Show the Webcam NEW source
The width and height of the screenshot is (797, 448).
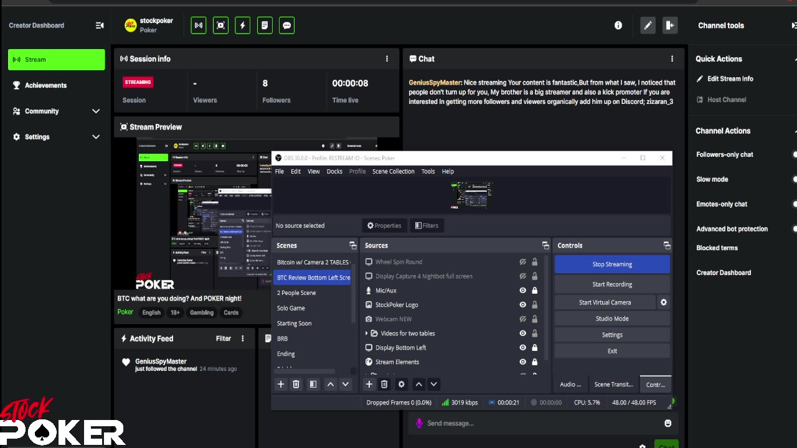point(522,319)
